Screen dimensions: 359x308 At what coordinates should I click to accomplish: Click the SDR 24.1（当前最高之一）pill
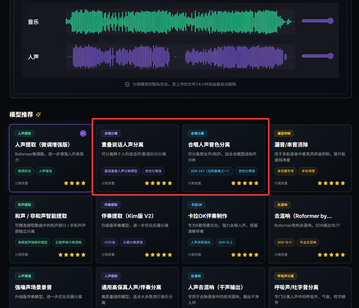[211, 171]
